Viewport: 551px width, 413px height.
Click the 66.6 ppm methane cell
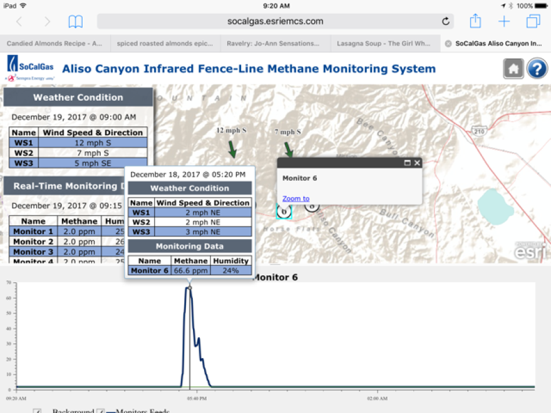[190, 270]
